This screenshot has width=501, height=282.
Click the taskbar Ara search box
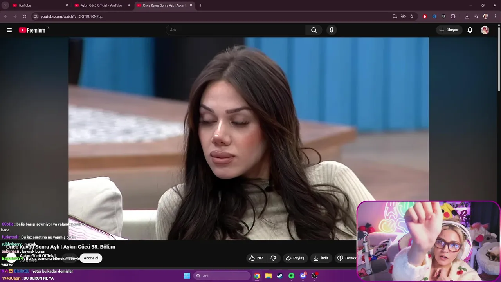[x=222, y=276]
